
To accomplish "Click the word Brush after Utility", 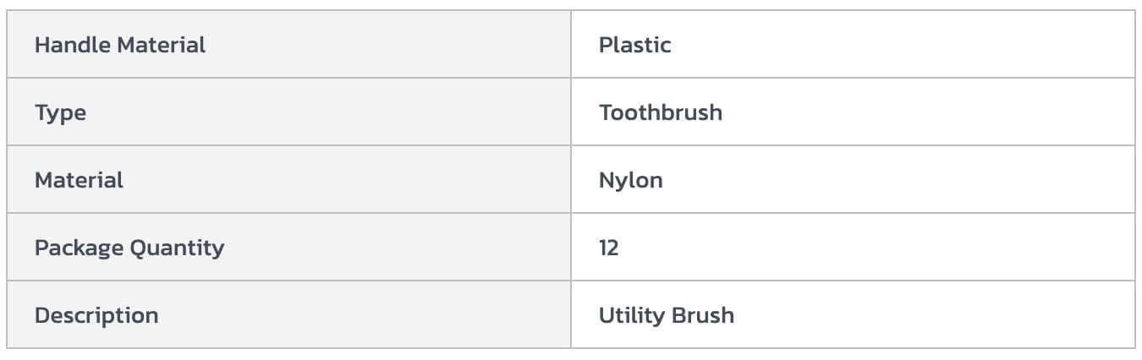I will (702, 315).
